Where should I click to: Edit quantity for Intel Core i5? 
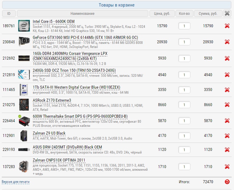pyautogui.click(x=184, y=26)
